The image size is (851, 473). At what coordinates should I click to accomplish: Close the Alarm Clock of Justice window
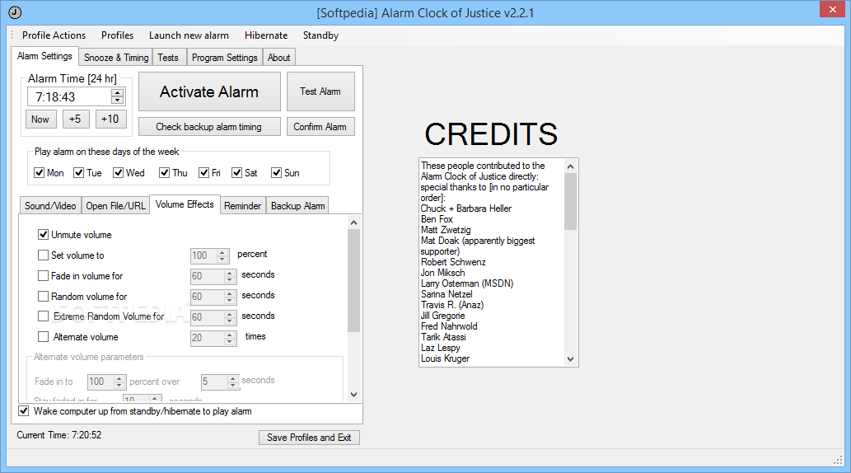pyautogui.click(x=833, y=9)
